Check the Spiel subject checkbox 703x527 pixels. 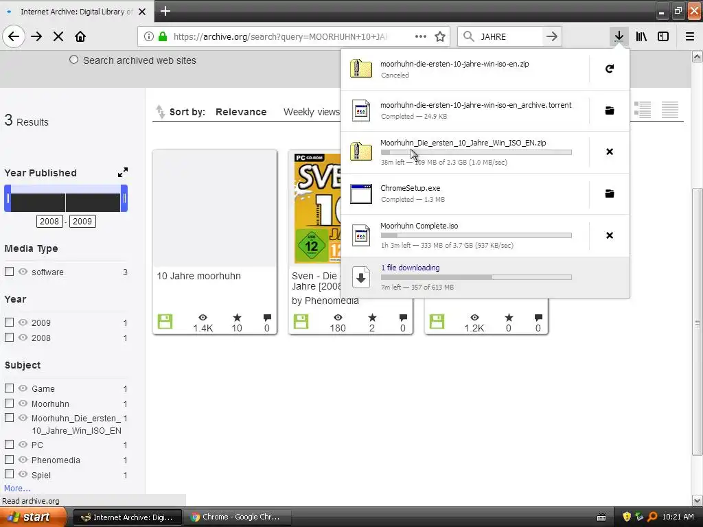point(9,474)
